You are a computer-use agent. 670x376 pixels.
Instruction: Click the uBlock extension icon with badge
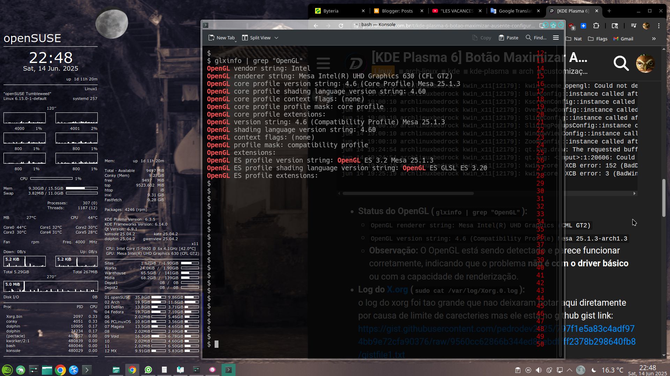[572, 26]
